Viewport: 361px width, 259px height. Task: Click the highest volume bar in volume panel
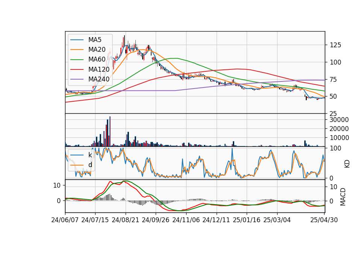click(110, 131)
